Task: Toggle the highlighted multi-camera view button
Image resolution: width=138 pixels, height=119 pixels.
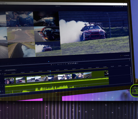Action: point(76,63)
